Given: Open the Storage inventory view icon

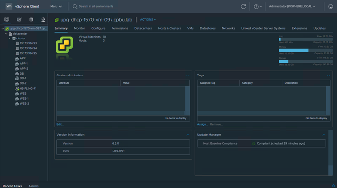Looking at the screenshot, I should point(31,19).
